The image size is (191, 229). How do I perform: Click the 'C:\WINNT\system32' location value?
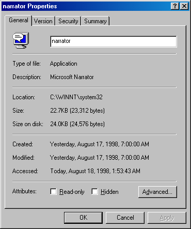(76, 97)
